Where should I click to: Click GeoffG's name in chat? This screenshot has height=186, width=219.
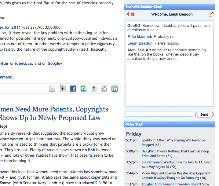coord(134,26)
